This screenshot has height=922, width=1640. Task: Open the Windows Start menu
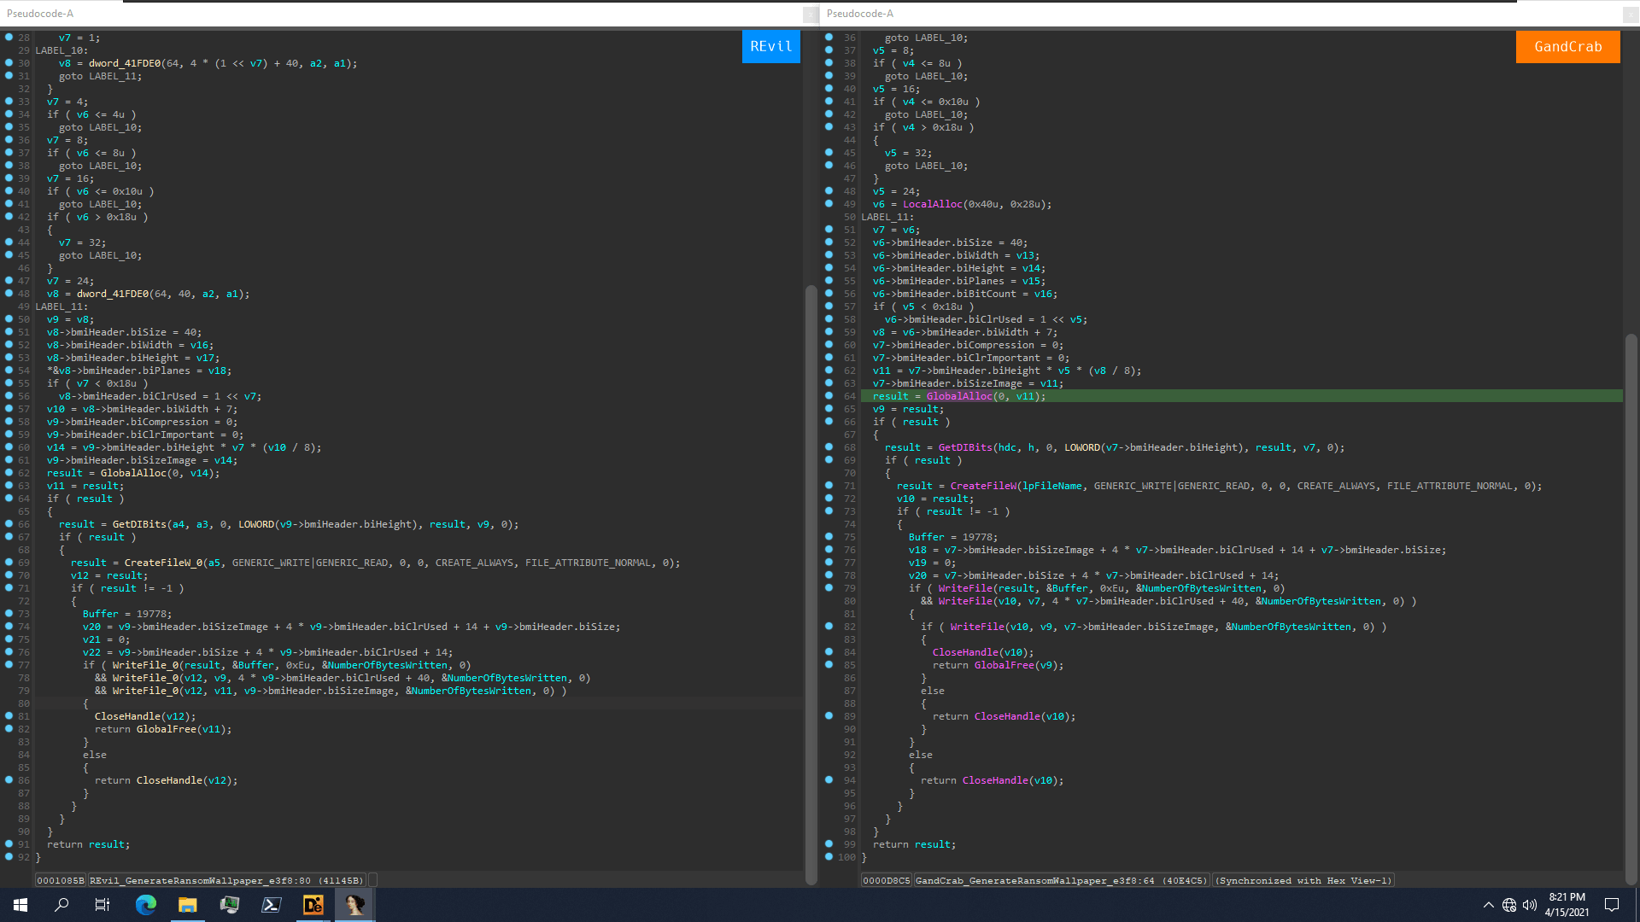pos(20,905)
